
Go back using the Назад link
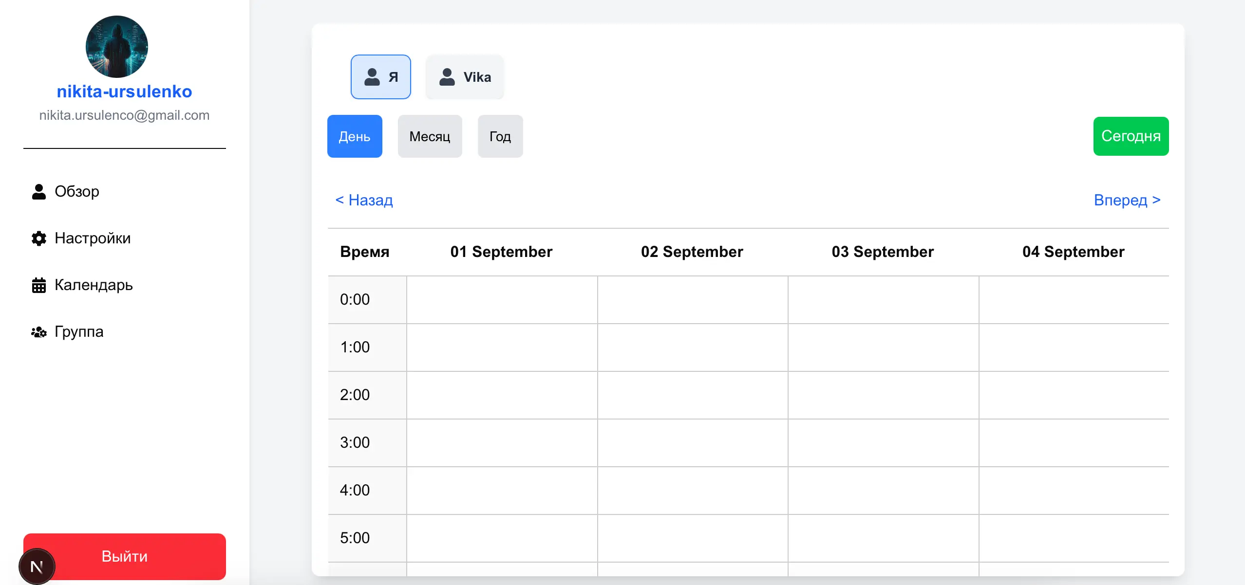point(363,200)
